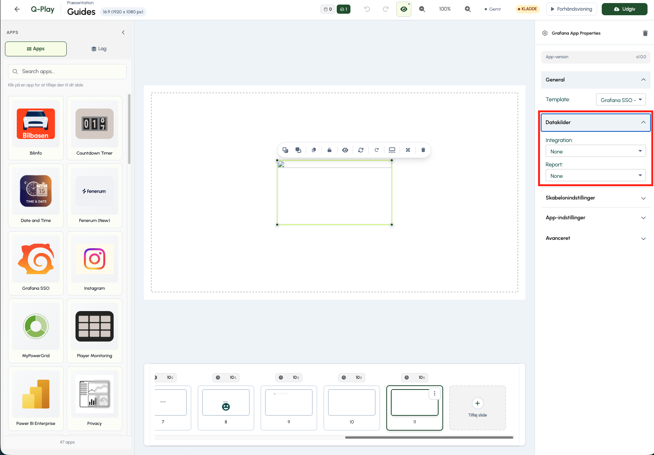Image resolution: width=654 pixels, height=455 pixels.
Task: Open the Report dropdown
Action: pyautogui.click(x=596, y=176)
